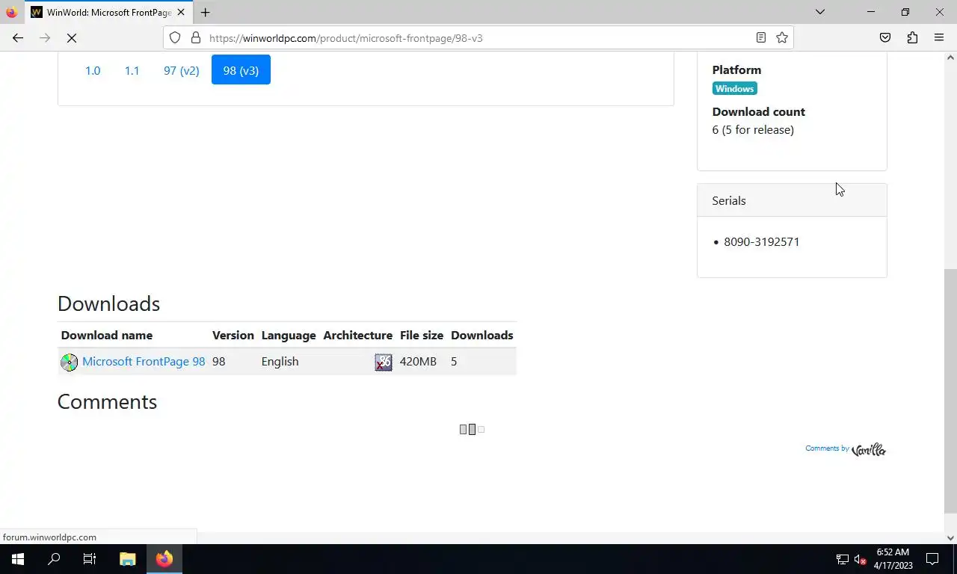Click scrollbar up arrow
The image size is (957, 574).
[951, 58]
